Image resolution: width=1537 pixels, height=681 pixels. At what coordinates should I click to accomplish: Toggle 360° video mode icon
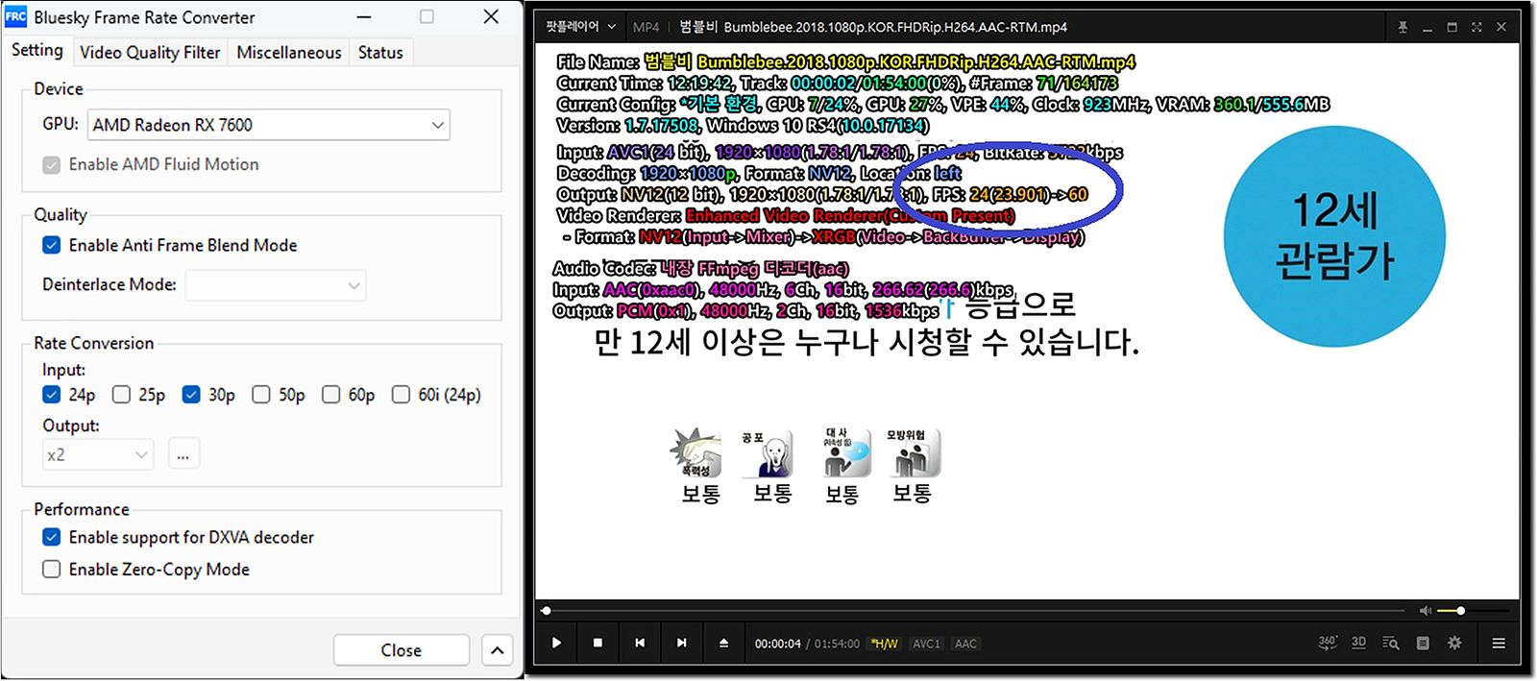(x=1327, y=643)
